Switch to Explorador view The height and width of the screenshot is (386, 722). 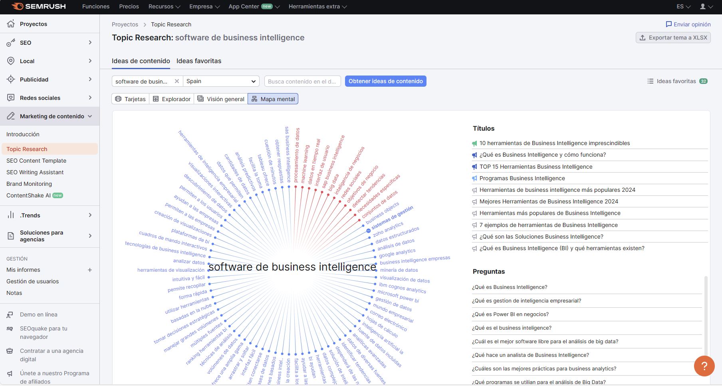172,99
